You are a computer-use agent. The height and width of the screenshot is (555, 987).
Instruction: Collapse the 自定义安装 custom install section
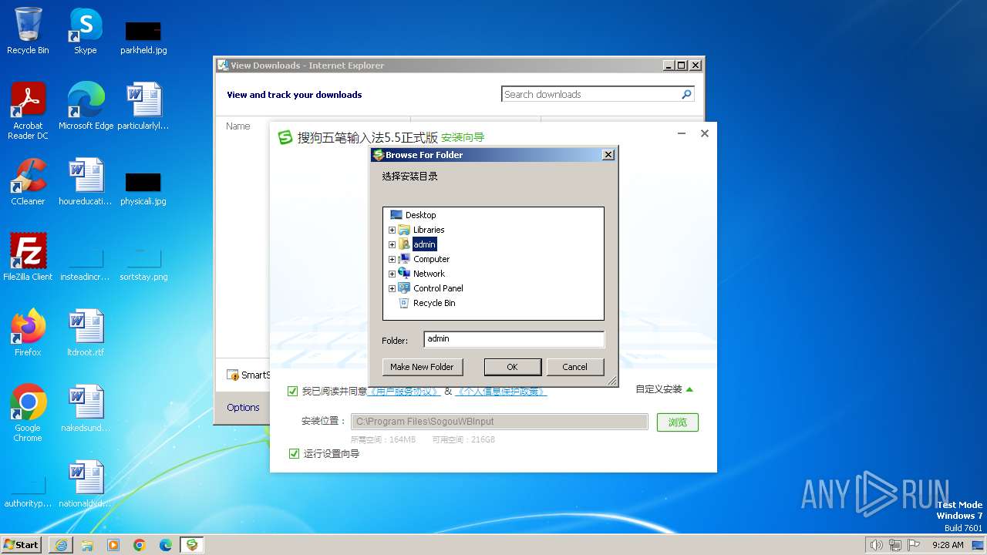click(x=663, y=389)
